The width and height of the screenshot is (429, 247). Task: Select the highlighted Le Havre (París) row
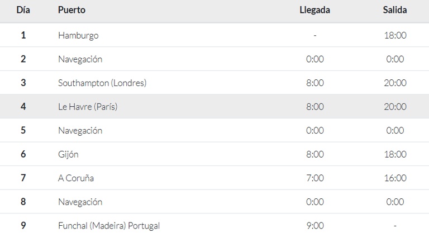click(x=214, y=107)
